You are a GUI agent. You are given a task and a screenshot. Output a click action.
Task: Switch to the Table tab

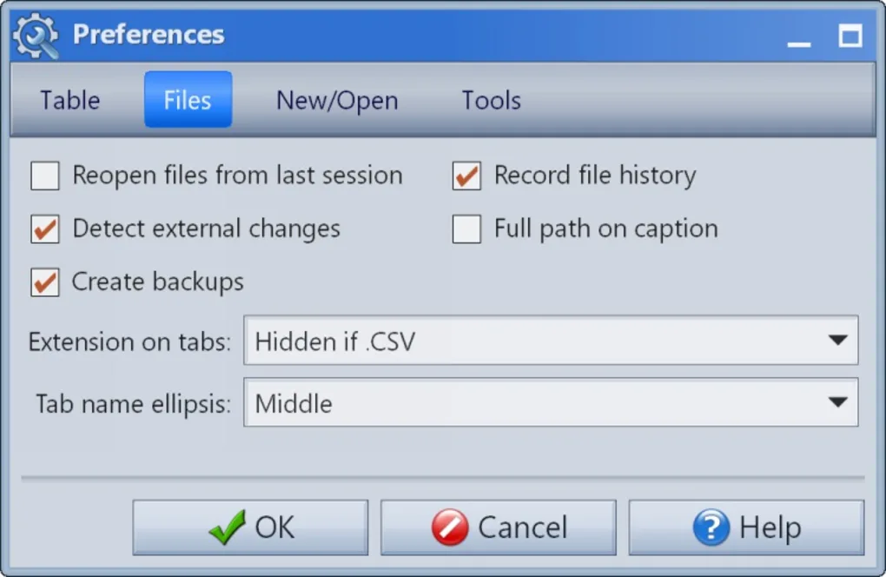(70, 100)
